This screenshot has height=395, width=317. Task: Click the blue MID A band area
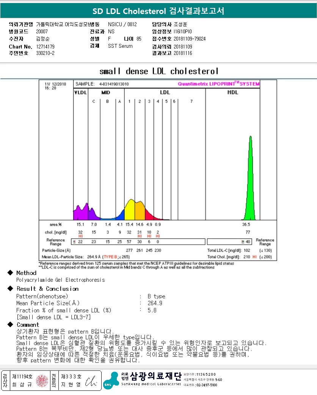point(120,215)
